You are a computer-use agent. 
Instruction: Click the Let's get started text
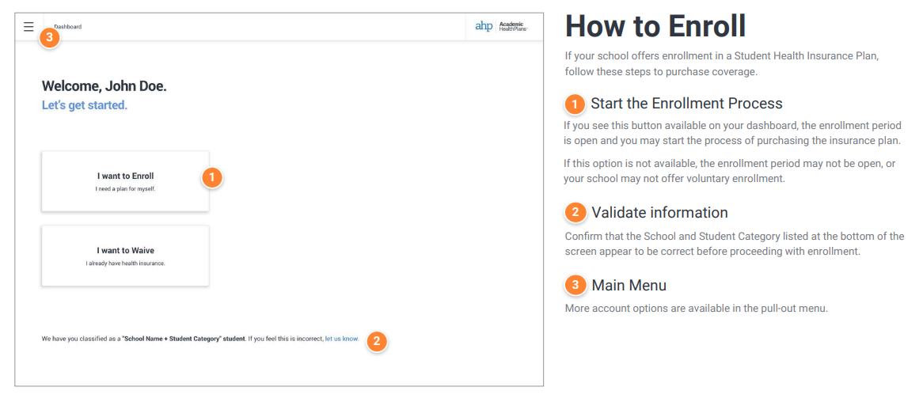[84, 106]
